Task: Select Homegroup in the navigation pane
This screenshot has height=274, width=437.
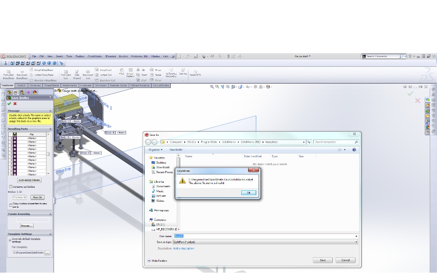Action: point(159,210)
